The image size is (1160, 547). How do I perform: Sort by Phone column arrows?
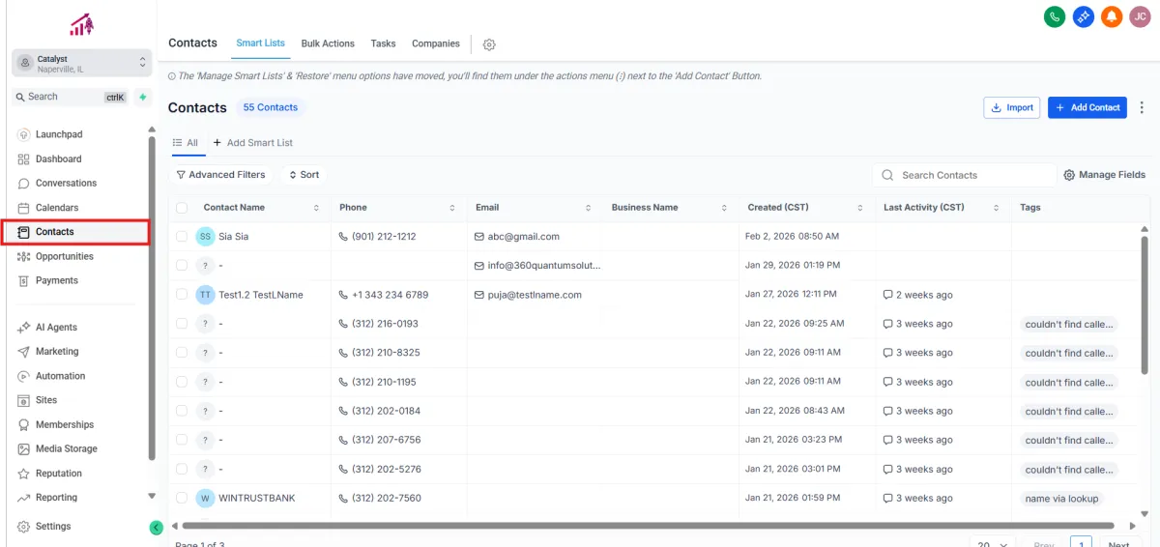pyautogui.click(x=452, y=208)
